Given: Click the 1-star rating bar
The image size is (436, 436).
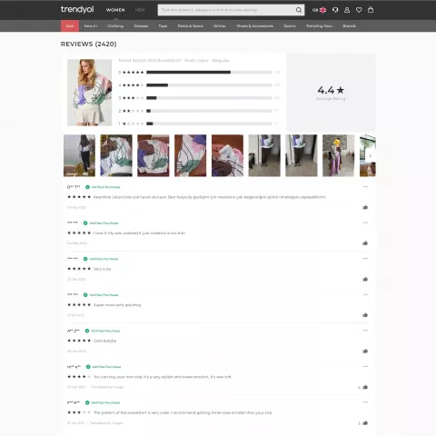Looking at the screenshot, I should 209,124.
